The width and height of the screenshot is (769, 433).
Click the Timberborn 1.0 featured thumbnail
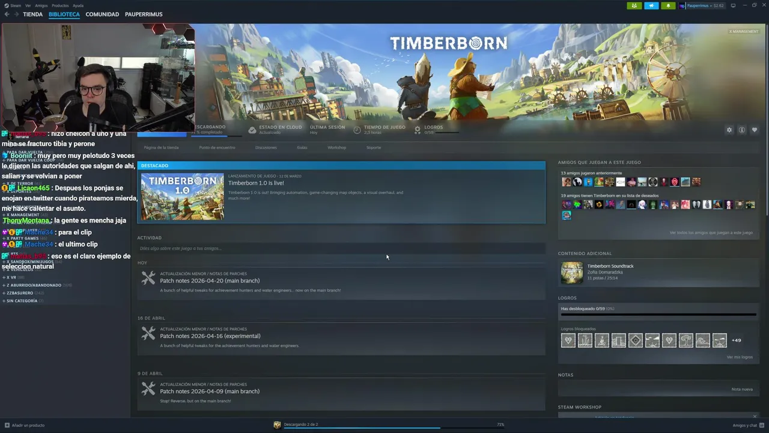coord(182,196)
